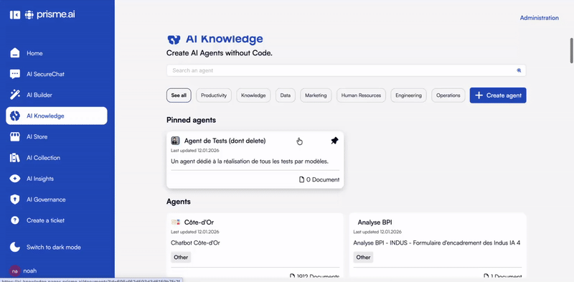This screenshot has height=282, width=574.
Task: Click the Chatbot Côte-d'Or description
Action: pos(195,243)
